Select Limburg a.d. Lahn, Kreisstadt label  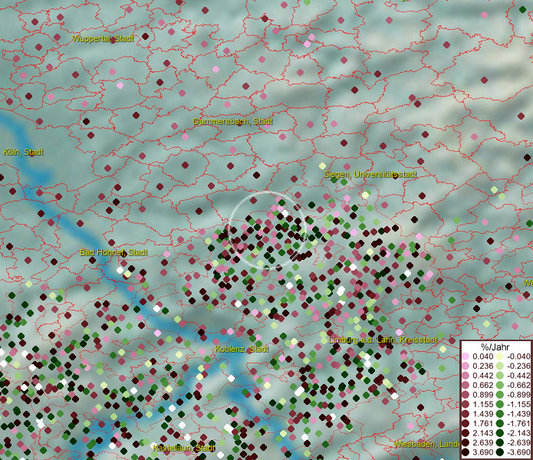(x=383, y=340)
